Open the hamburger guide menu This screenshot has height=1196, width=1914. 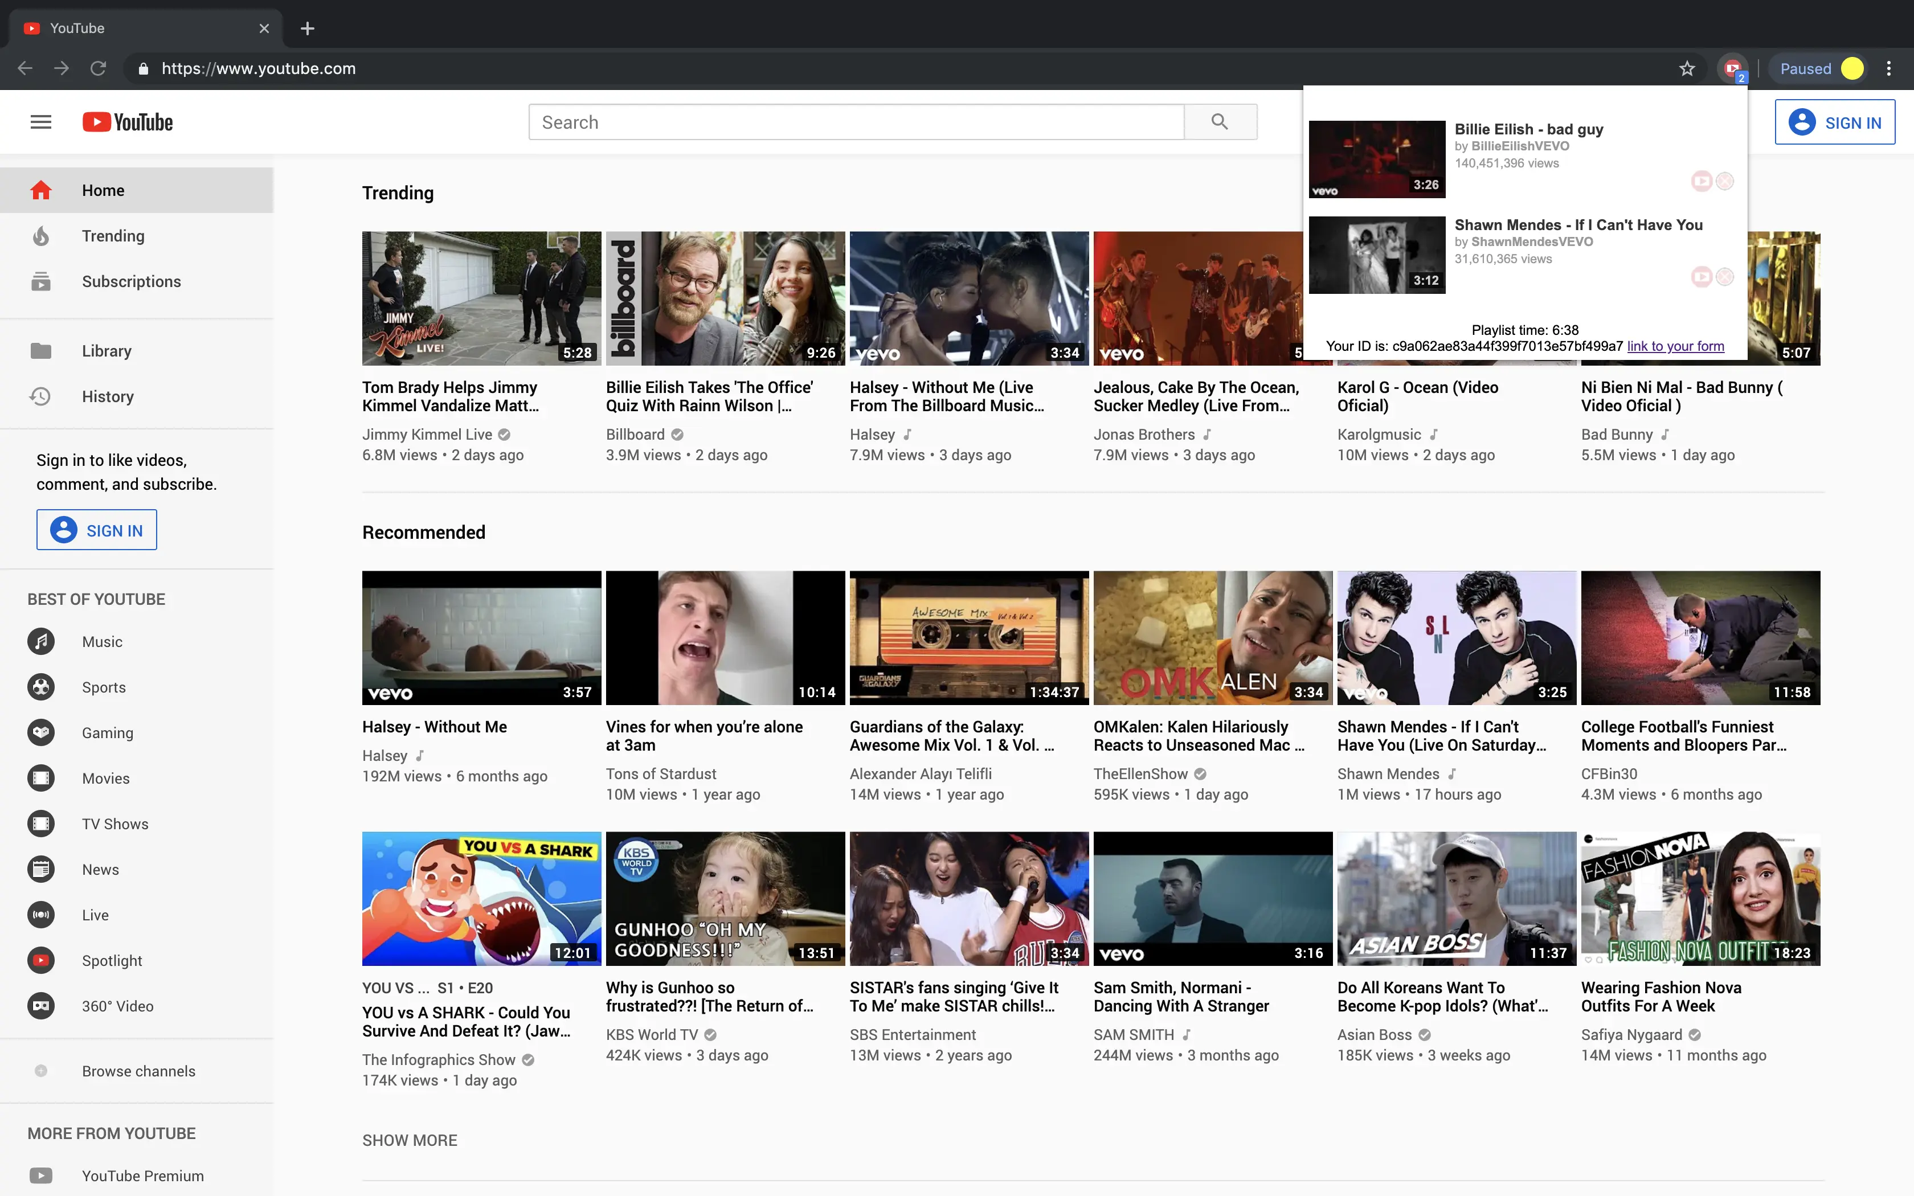click(40, 122)
